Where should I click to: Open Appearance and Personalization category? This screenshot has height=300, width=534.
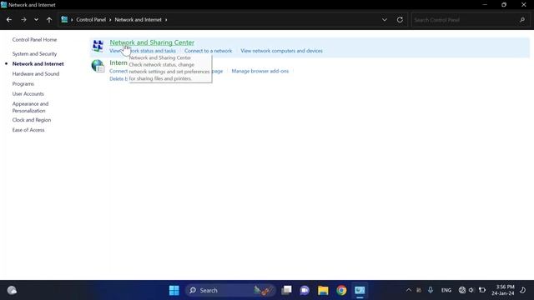click(30, 107)
